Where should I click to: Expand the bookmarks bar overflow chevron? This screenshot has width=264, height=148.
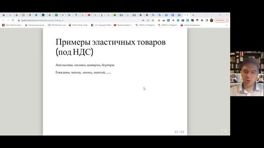point(226,25)
